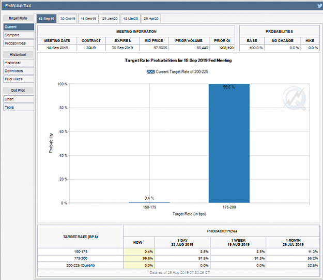The width and height of the screenshot is (323, 280).
Task: Click the 1 DAY 23 AUG 2019 column header
Action: click(x=182, y=242)
